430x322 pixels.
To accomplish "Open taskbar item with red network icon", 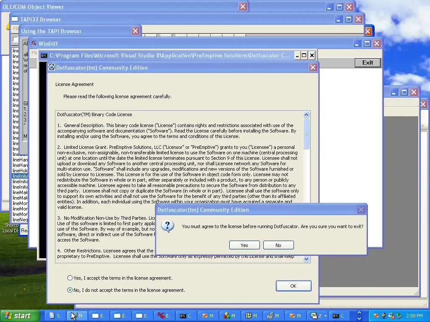I will [164, 316].
